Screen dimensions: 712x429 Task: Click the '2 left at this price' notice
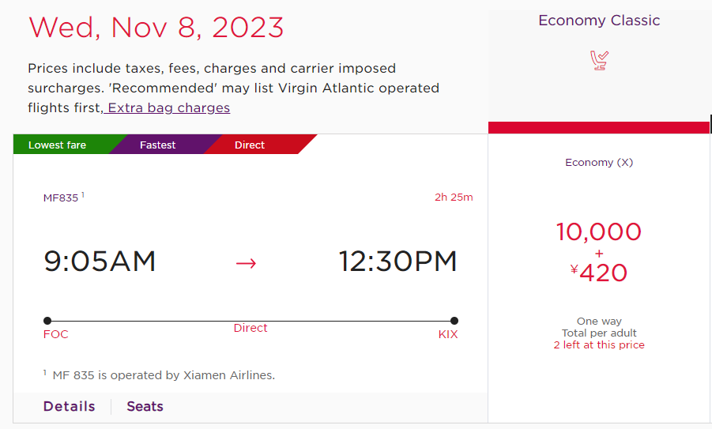(x=599, y=345)
